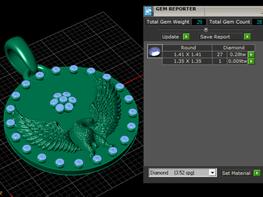
Task: Click the Round column header
Action: [187, 48]
